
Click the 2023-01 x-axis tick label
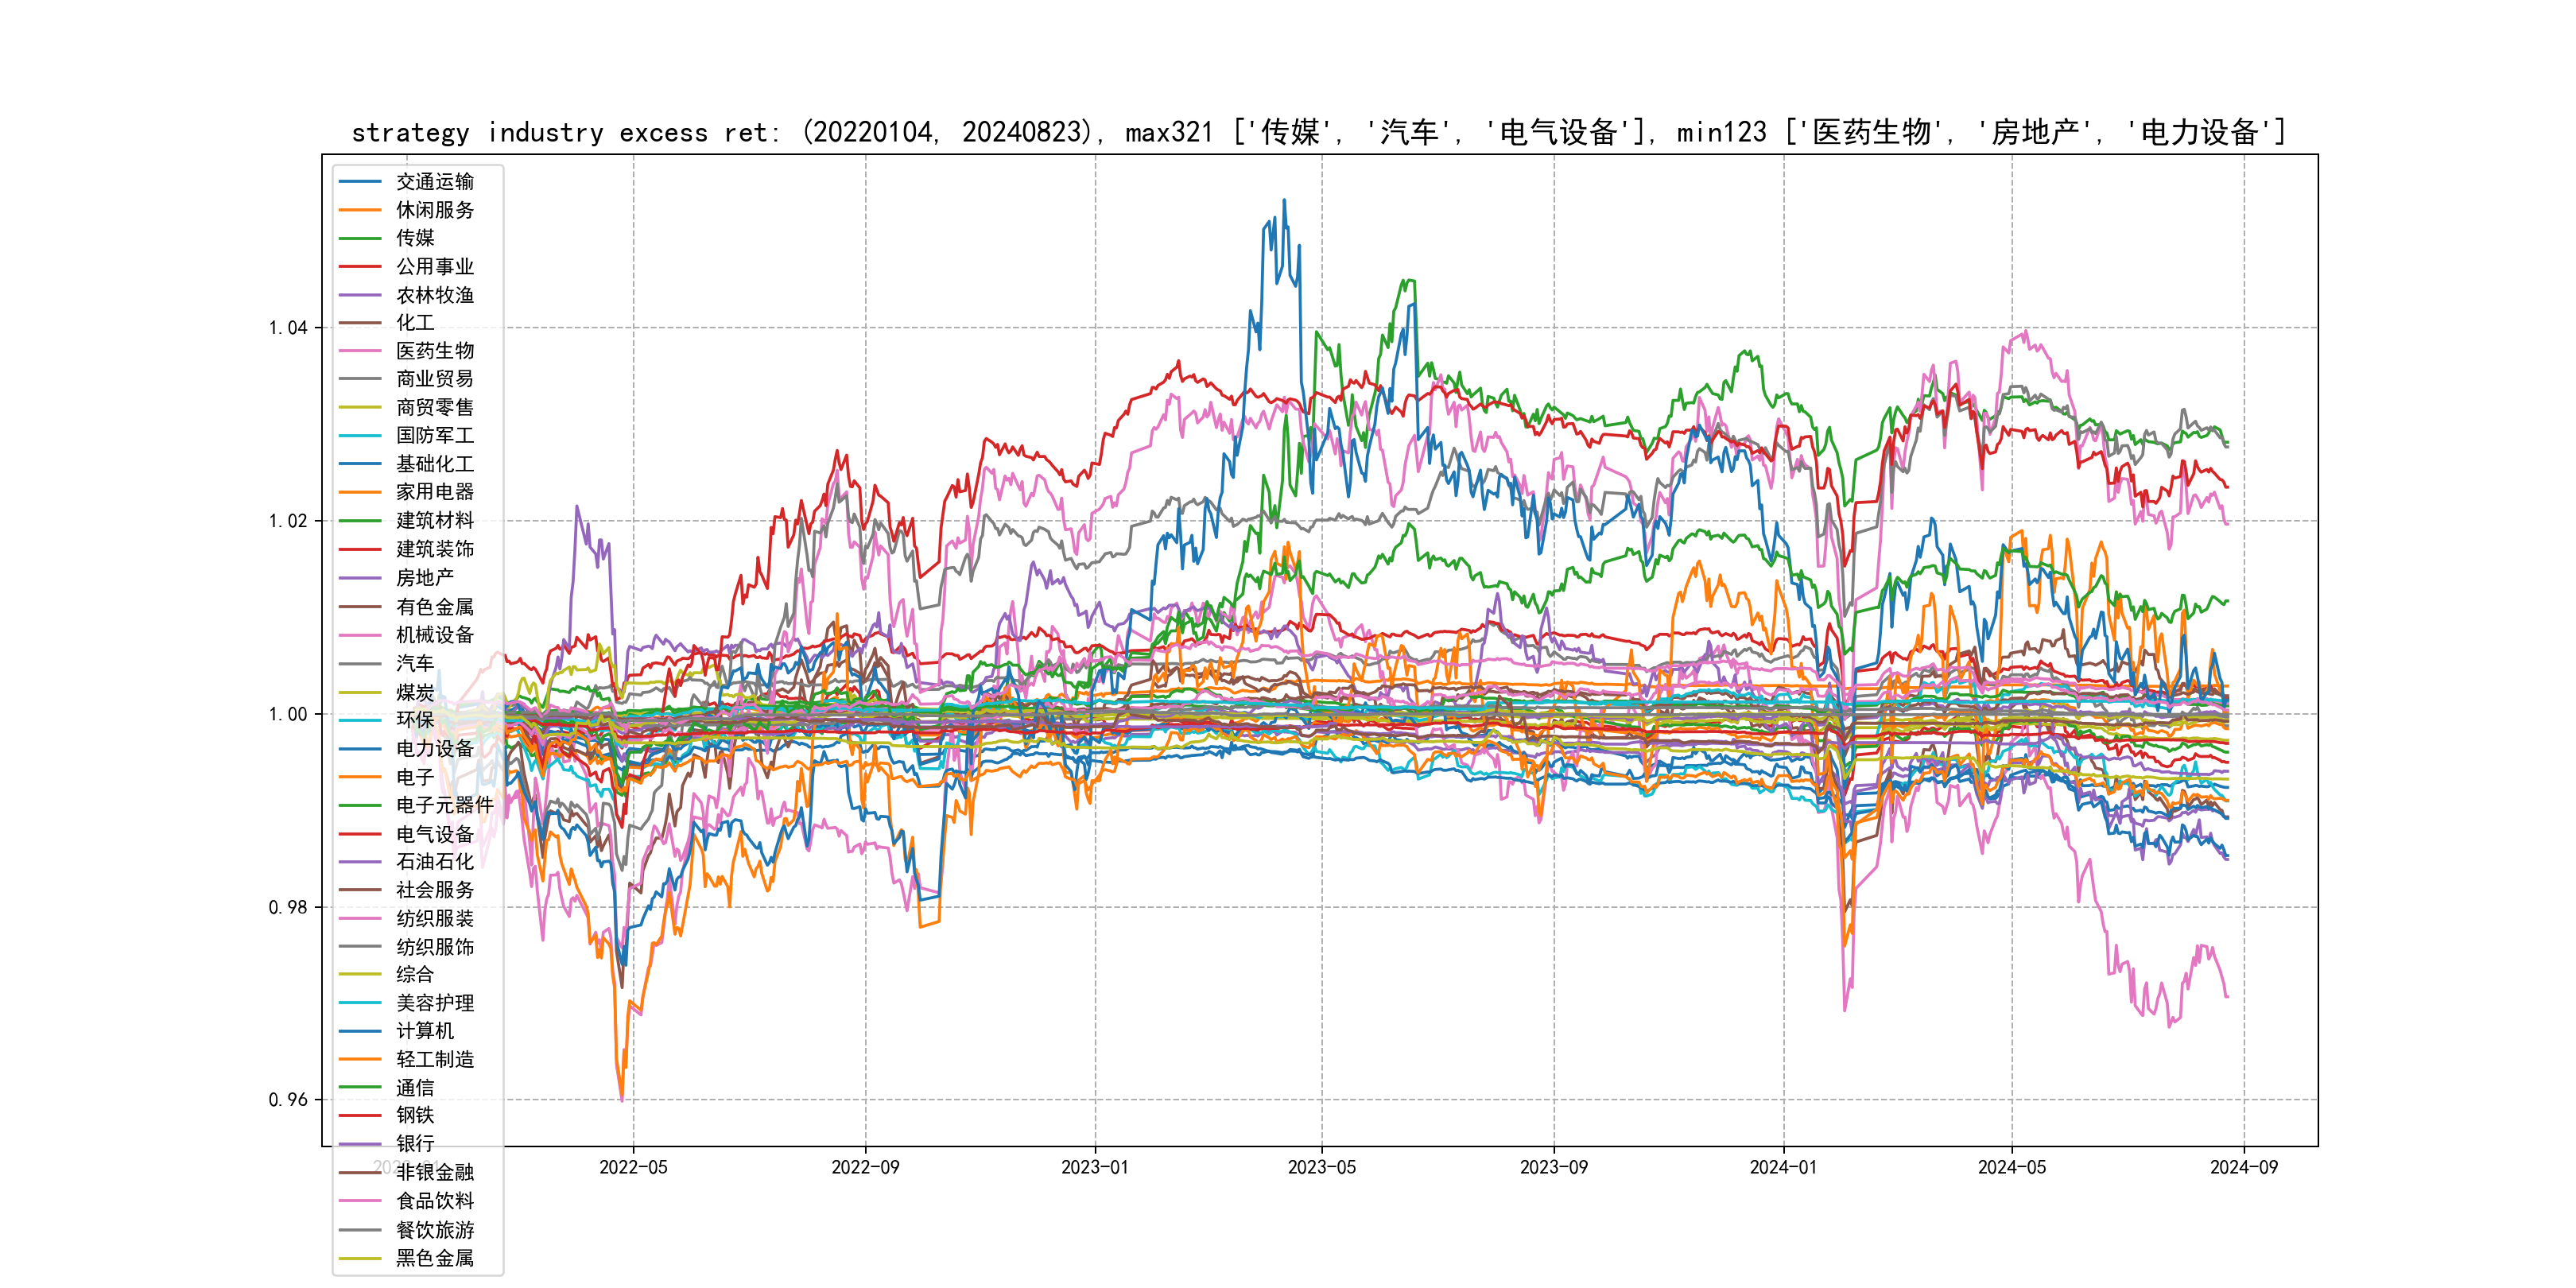[x=1094, y=1167]
